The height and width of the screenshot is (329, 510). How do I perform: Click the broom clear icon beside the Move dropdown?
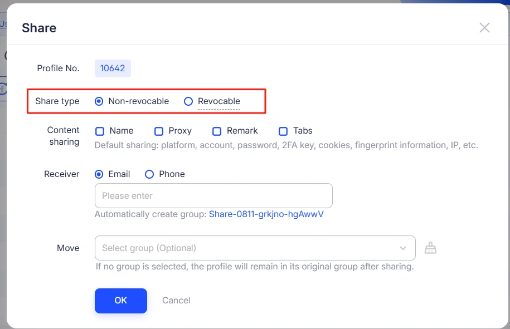coord(430,248)
